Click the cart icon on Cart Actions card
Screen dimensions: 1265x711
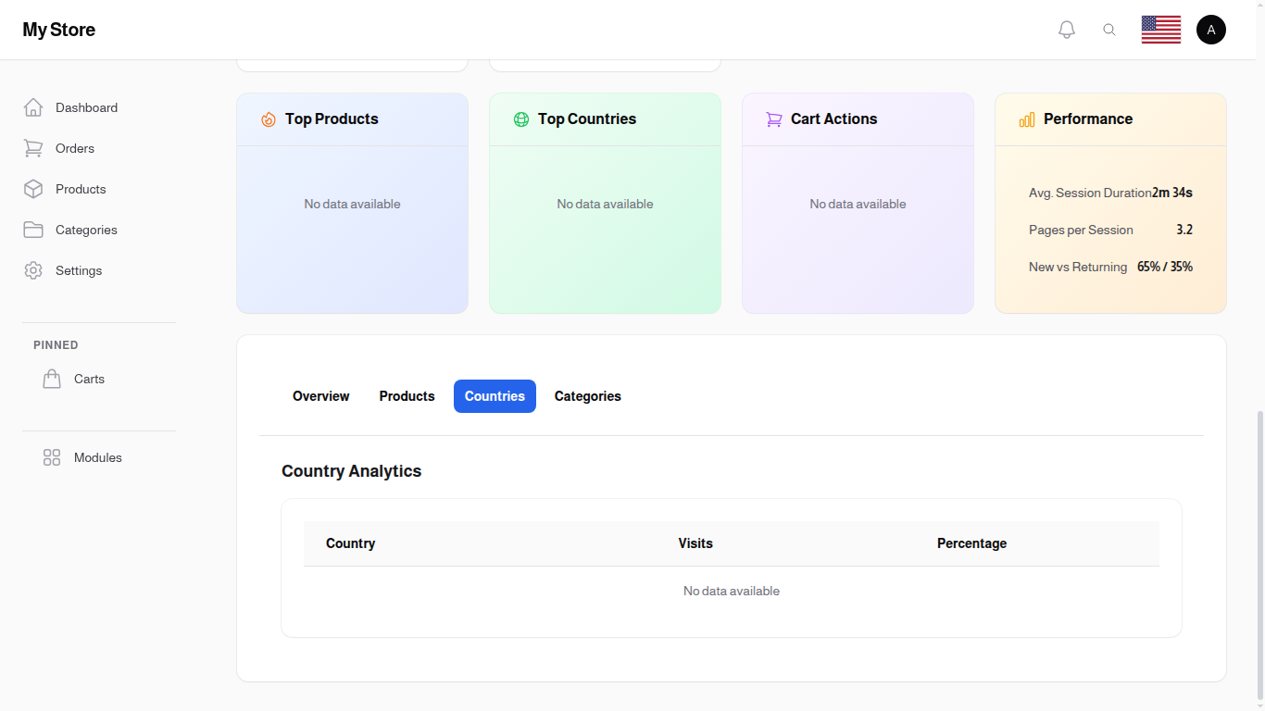(x=773, y=119)
